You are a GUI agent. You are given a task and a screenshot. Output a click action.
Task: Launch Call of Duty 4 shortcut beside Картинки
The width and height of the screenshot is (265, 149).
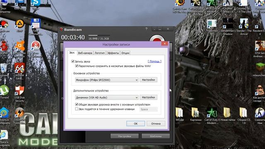coord(212,116)
